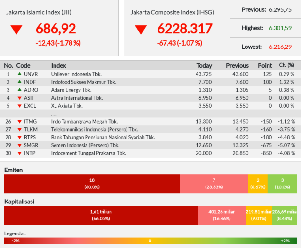Click the green up arrow next to UNVR
301x248 pixels.
[x=19, y=74]
